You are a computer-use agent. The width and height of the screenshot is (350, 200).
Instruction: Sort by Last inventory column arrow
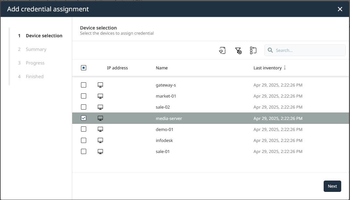pos(285,68)
